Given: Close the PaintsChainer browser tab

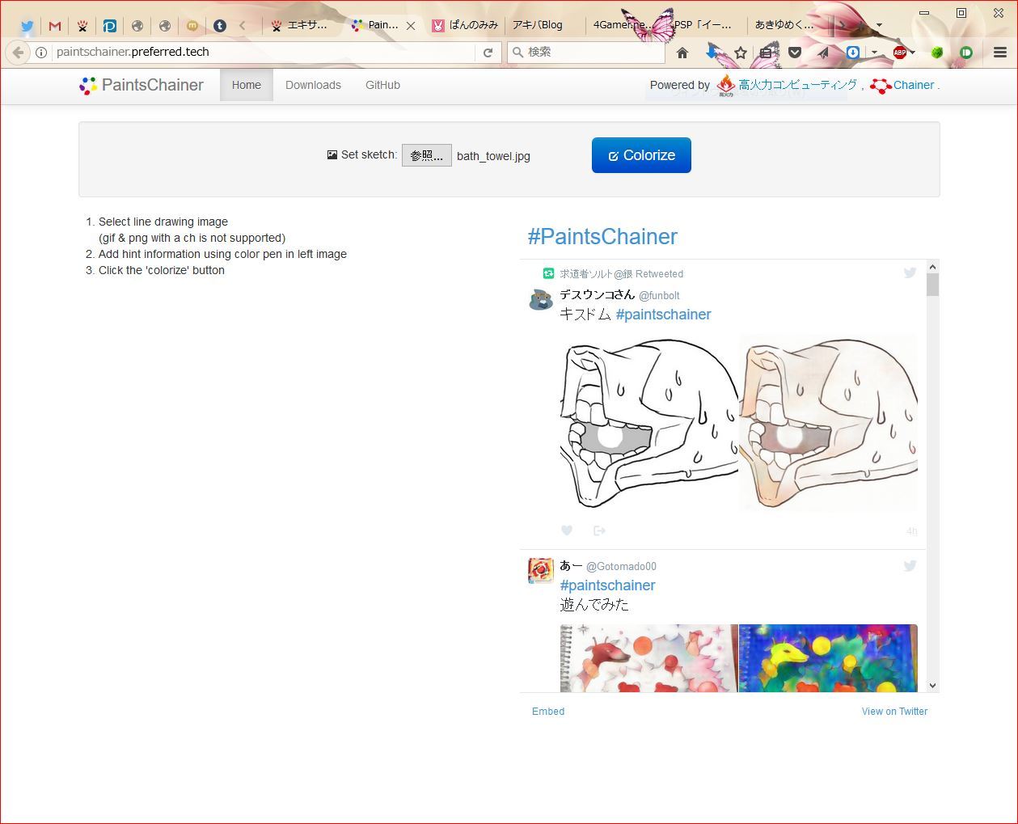Looking at the screenshot, I should [x=411, y=26].
